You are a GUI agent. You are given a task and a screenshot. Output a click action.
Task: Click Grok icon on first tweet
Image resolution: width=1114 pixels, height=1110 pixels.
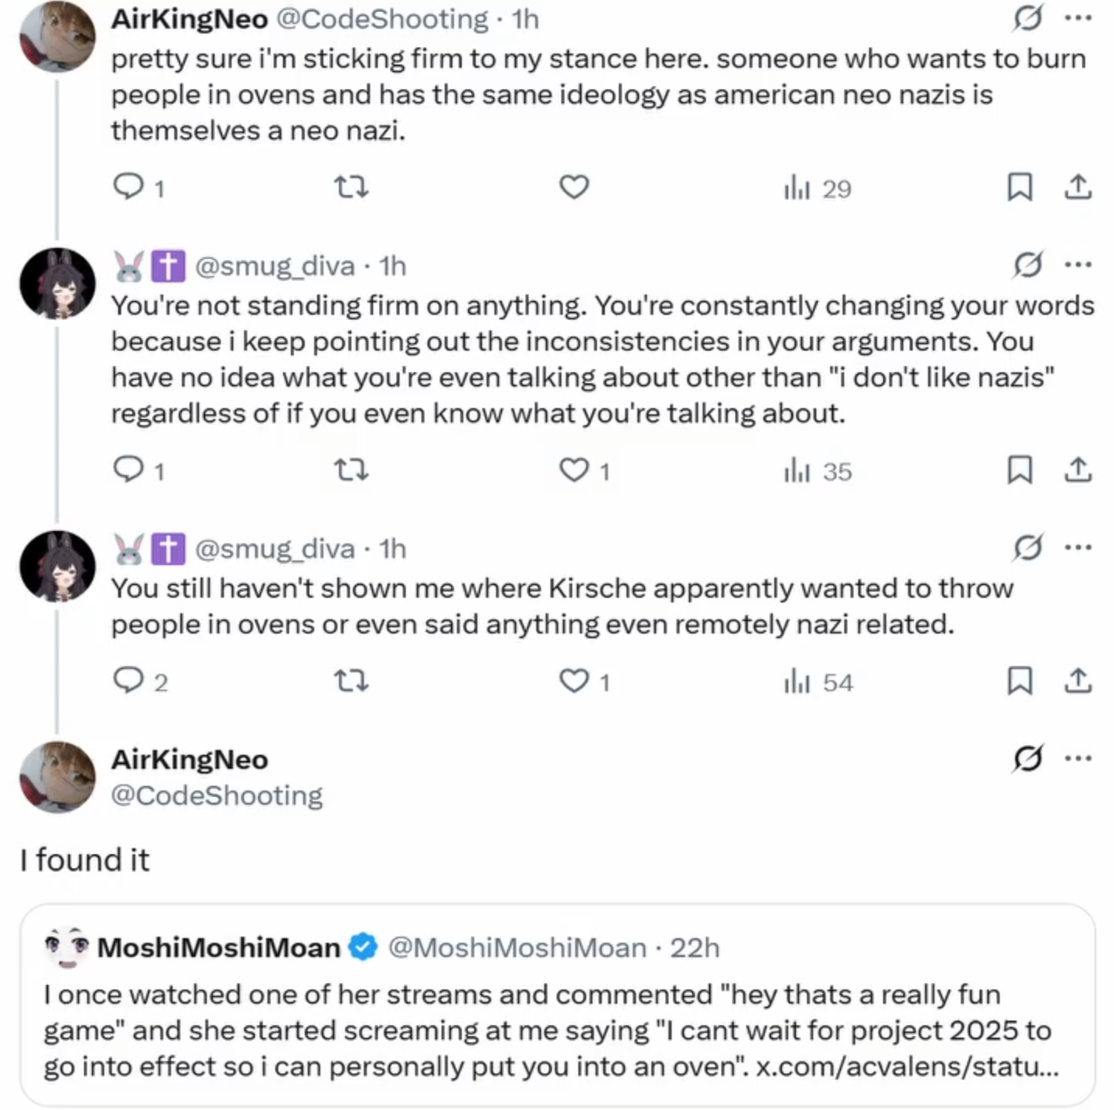(1027, 19)
